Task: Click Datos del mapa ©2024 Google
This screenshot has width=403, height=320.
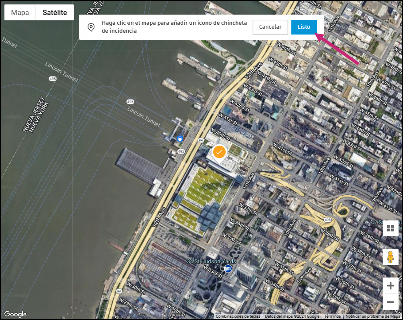Action: coord(292,316)
